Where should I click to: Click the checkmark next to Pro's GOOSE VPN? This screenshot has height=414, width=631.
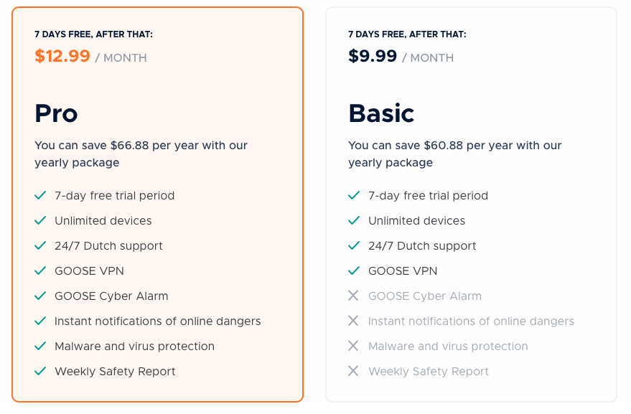pos(41,270)
